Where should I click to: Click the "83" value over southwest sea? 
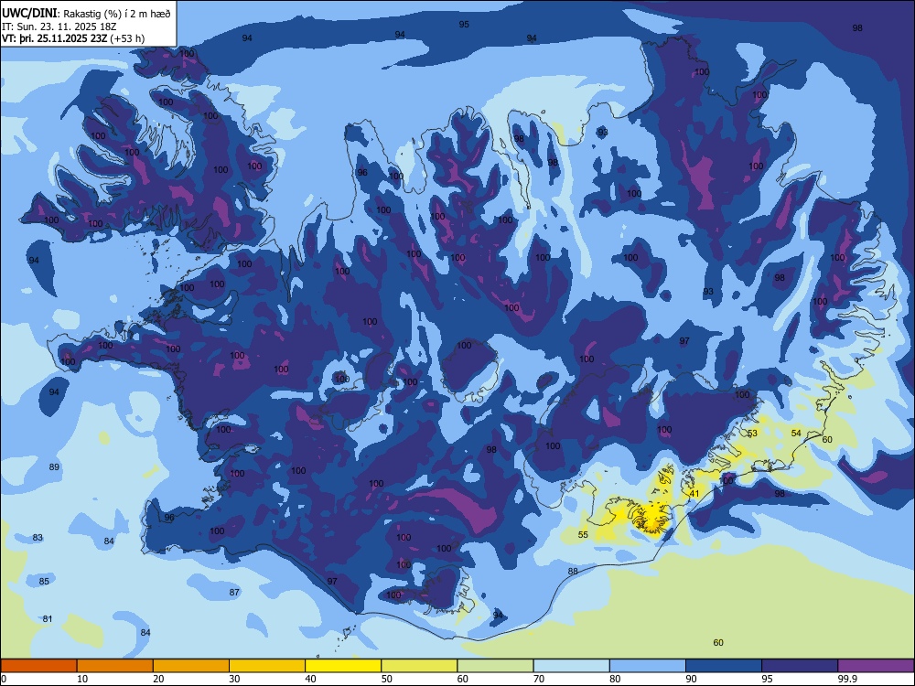point(38,537)
